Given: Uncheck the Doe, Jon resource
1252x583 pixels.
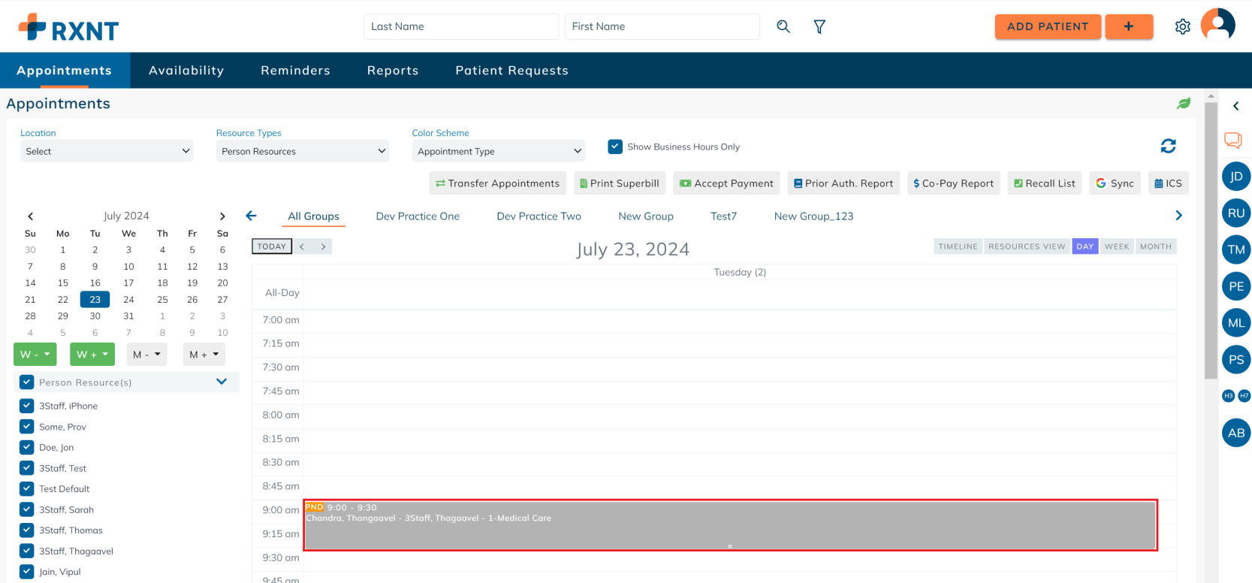Looking at the screenshot, I should point(27,447).
